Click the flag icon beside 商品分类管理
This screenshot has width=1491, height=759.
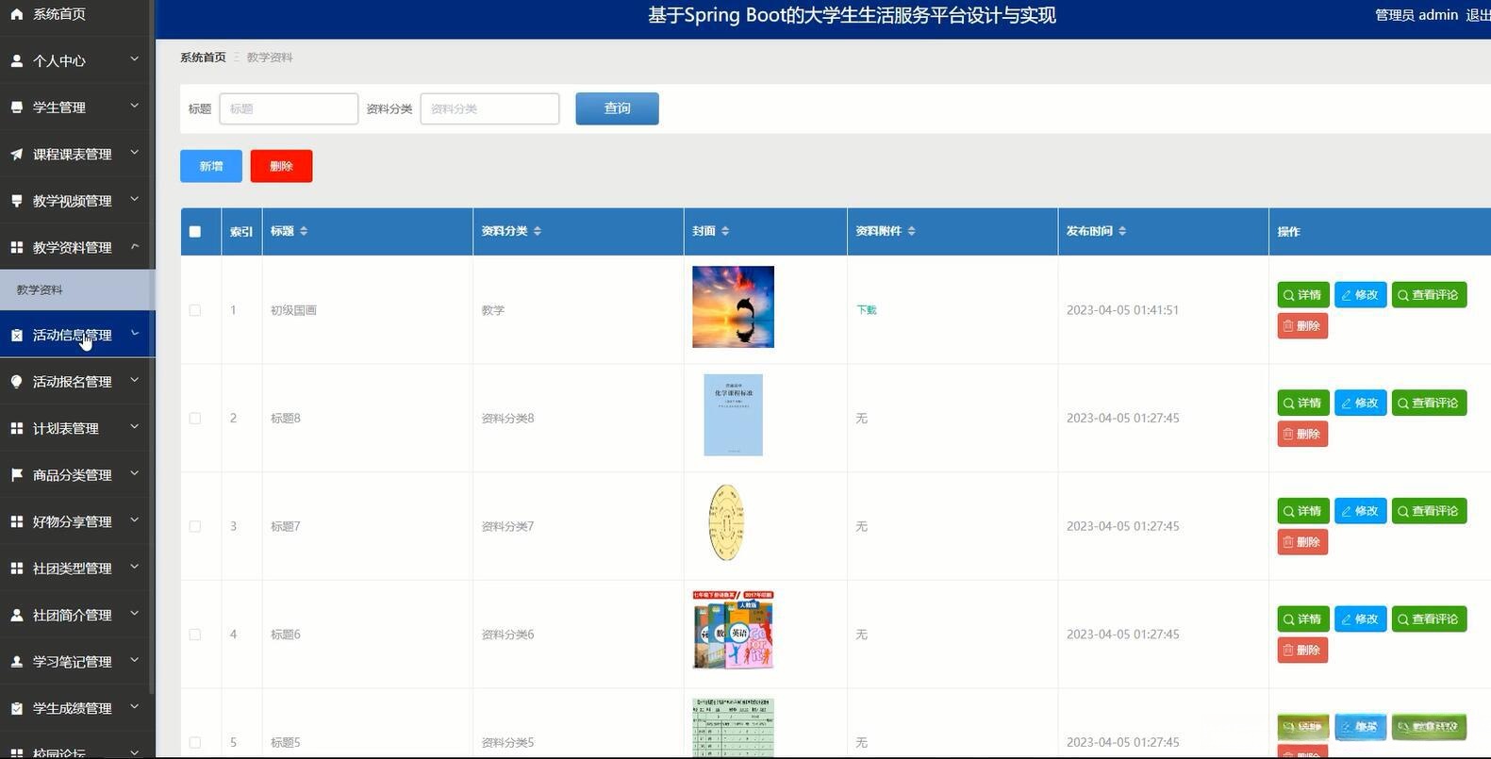click(16, 475)
